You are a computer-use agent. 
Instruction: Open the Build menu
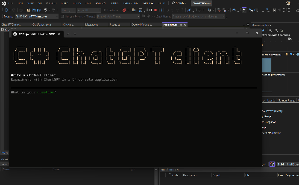point(65,3)
